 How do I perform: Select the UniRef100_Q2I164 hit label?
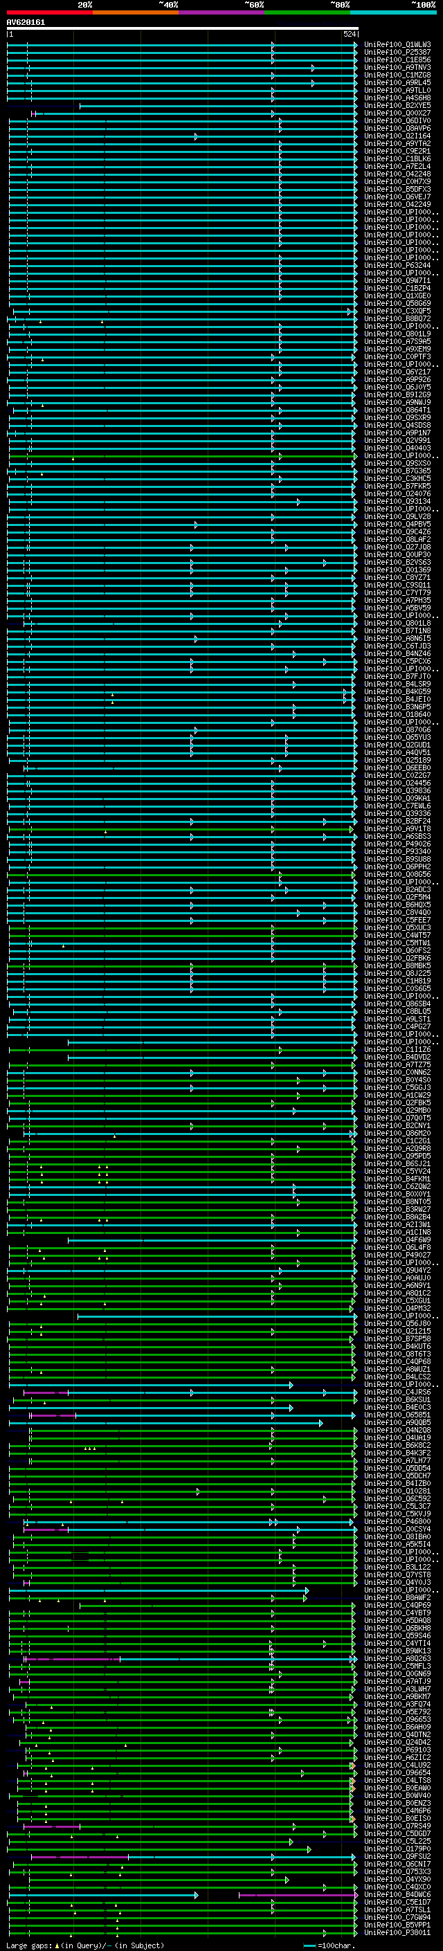click(x=397, y=136)
